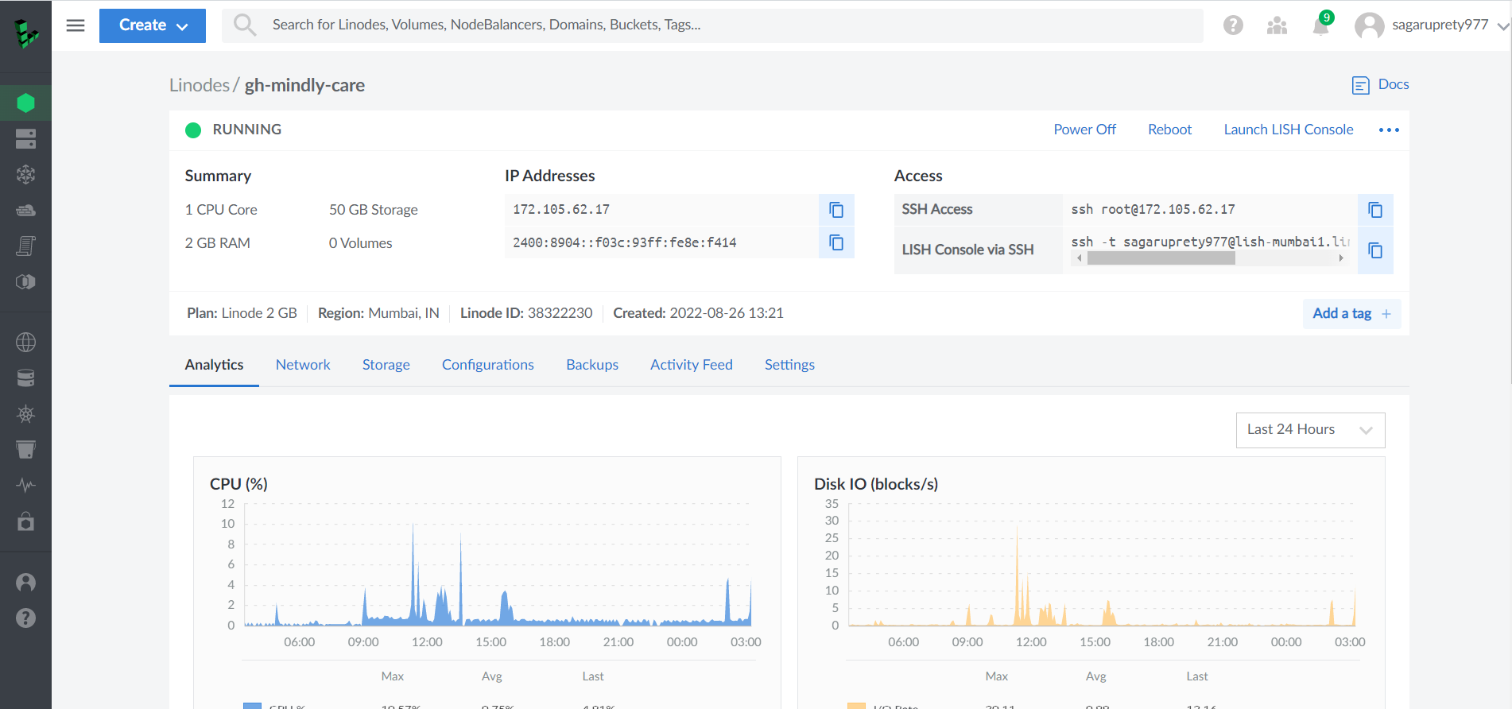Screen dimensions: 1512x709
Task: Click Add a tag button
Action: (1351, 314)
